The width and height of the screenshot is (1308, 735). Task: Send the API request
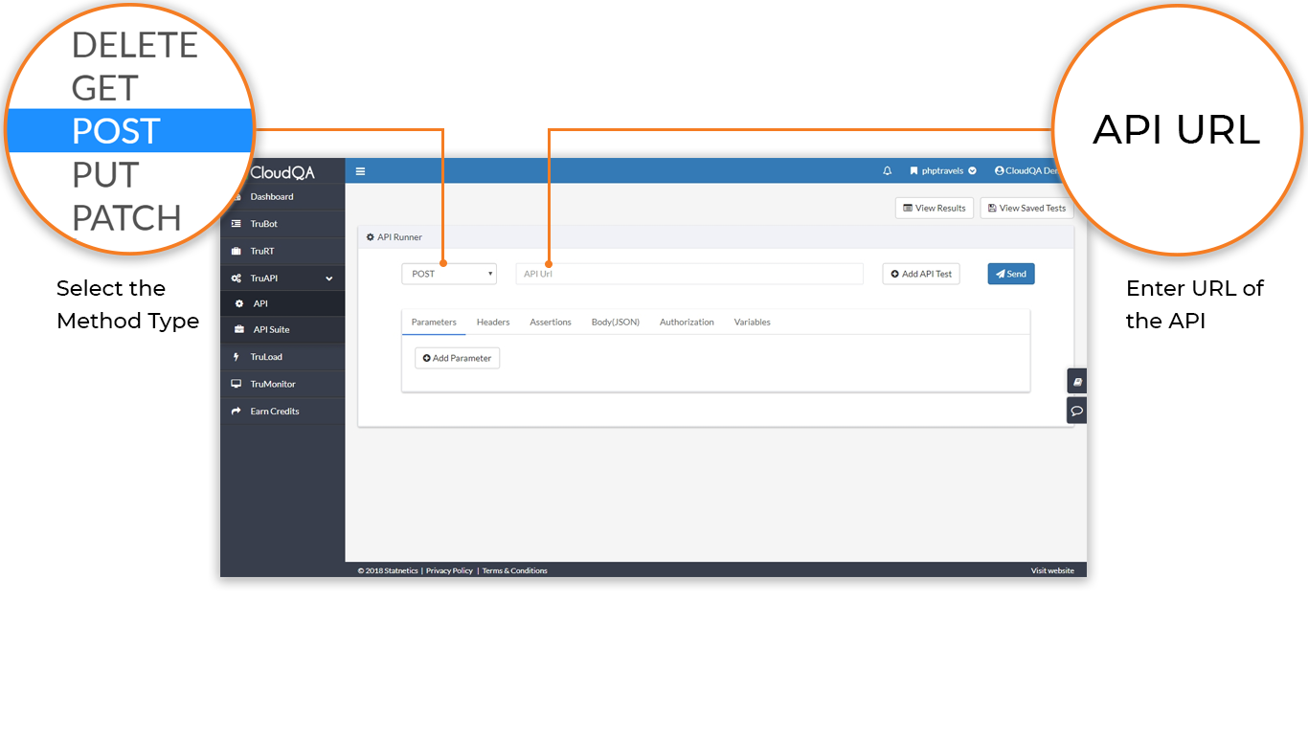(x=1011, y=274)
